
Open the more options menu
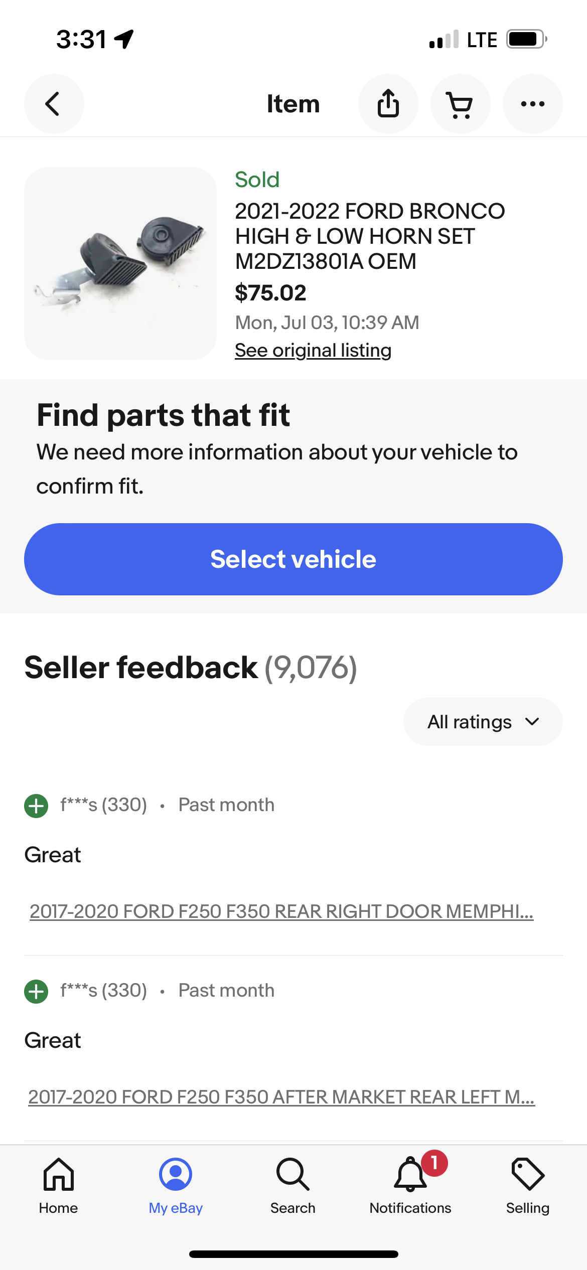532,104
